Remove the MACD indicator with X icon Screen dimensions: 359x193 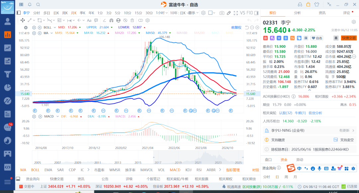[40, 116]
